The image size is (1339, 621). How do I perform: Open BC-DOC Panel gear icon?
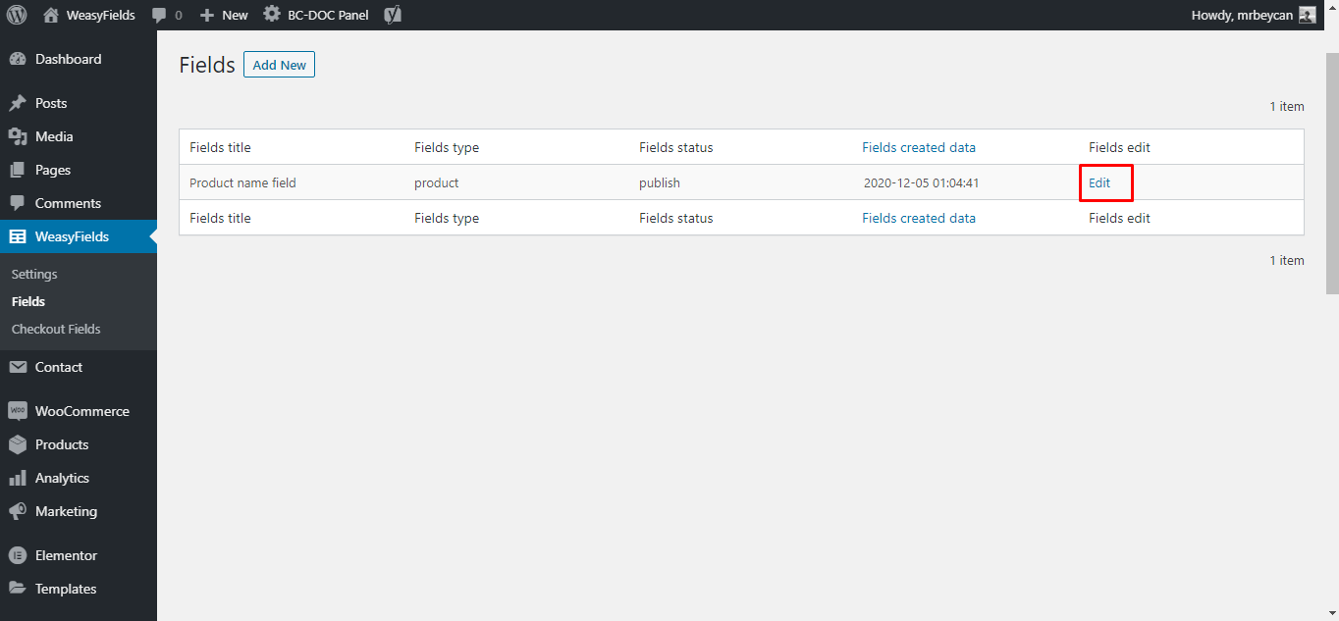[x=272, y=15]
